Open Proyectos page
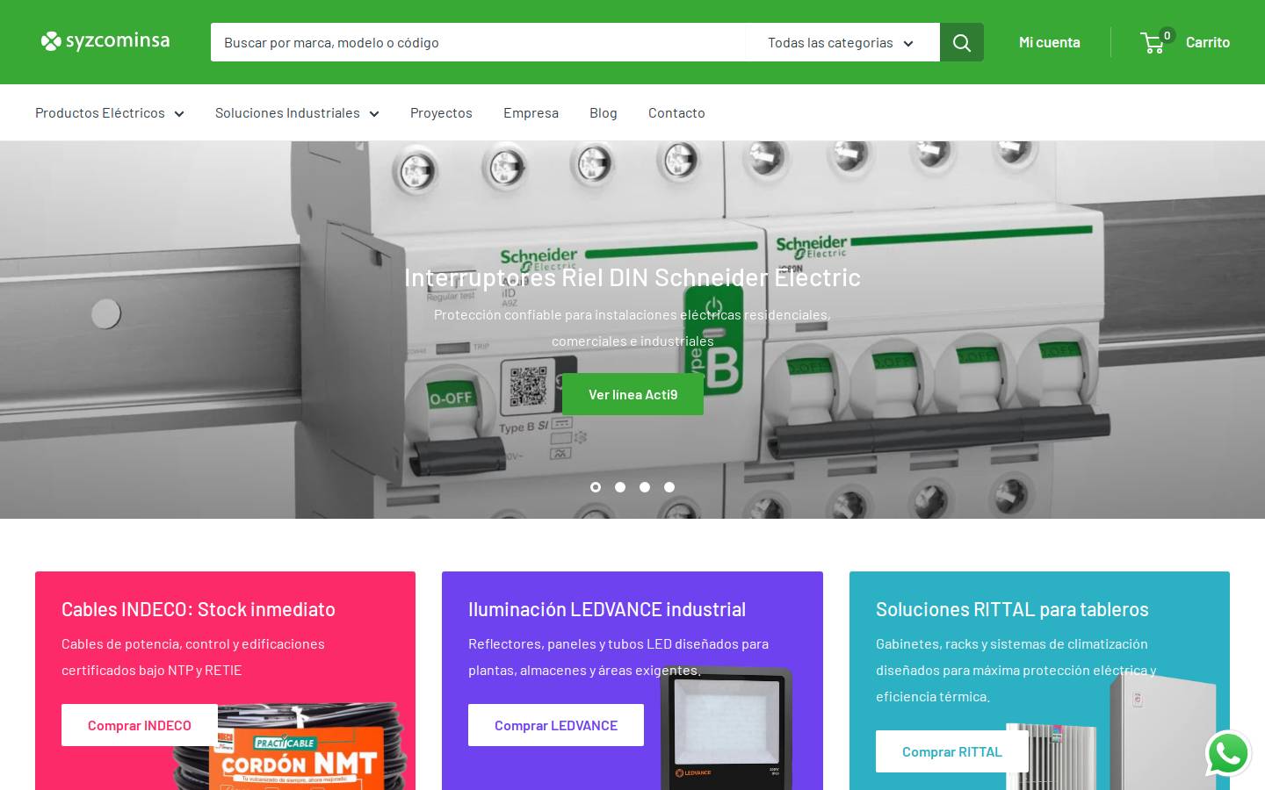Image resolution: width=1265 pixels, height=790 pixels. point(441,112)
